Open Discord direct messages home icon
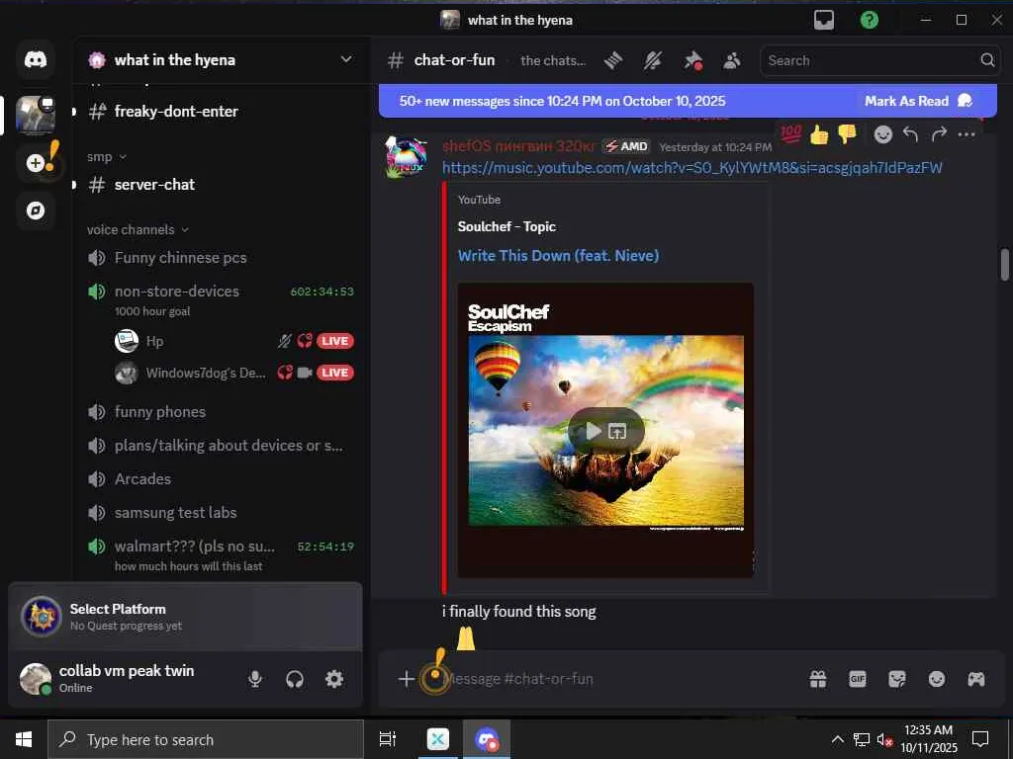The height and width of the screenshot is (759, 1013). coord(36,60)
